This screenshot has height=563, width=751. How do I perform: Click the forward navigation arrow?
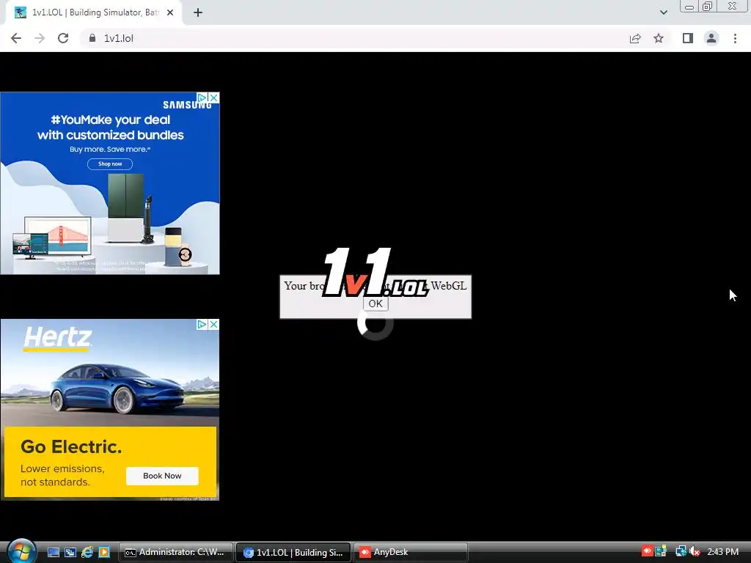40,38
